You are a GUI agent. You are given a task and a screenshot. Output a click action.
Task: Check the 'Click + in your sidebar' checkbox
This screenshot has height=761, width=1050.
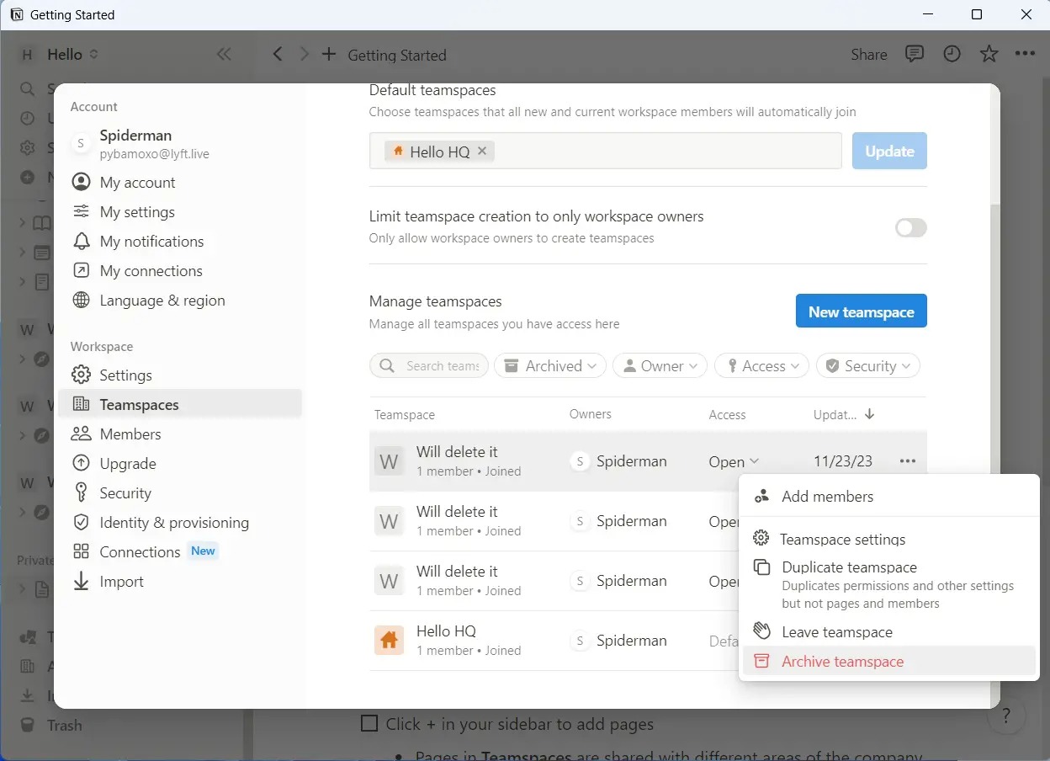pos(369,723)
